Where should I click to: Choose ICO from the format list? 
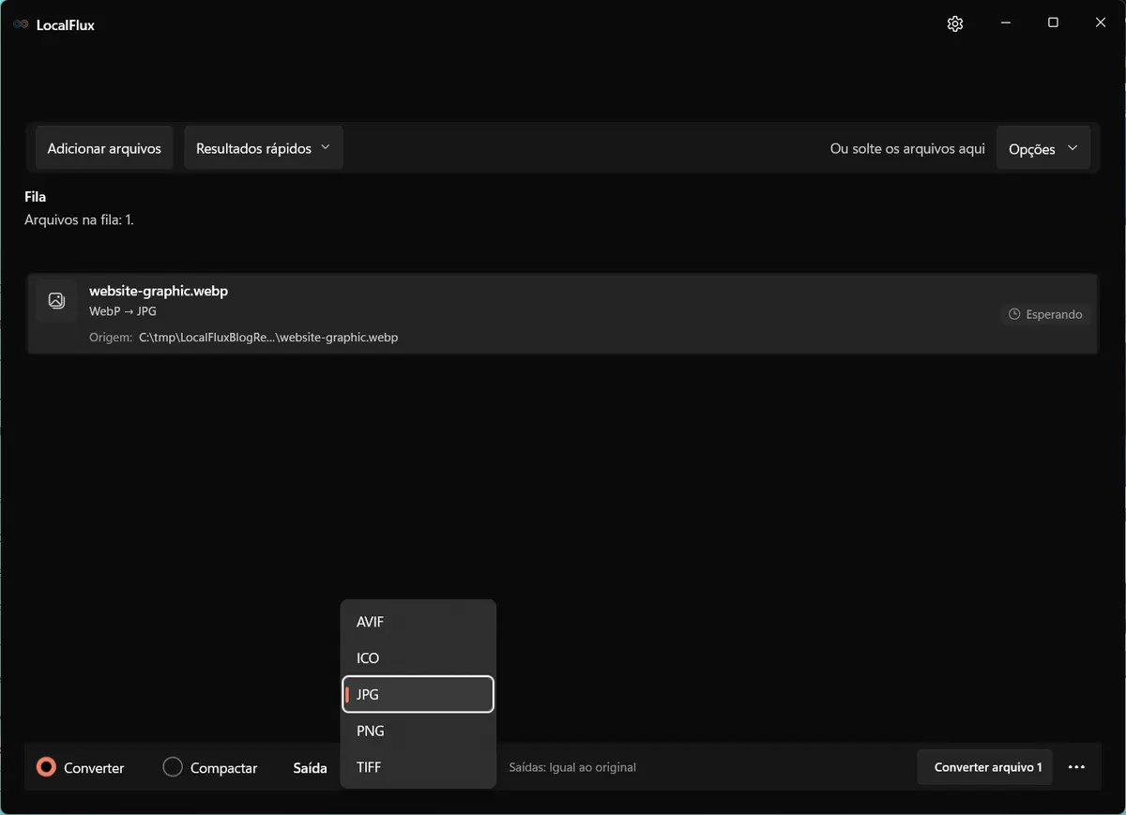click(x=418, y=658)
